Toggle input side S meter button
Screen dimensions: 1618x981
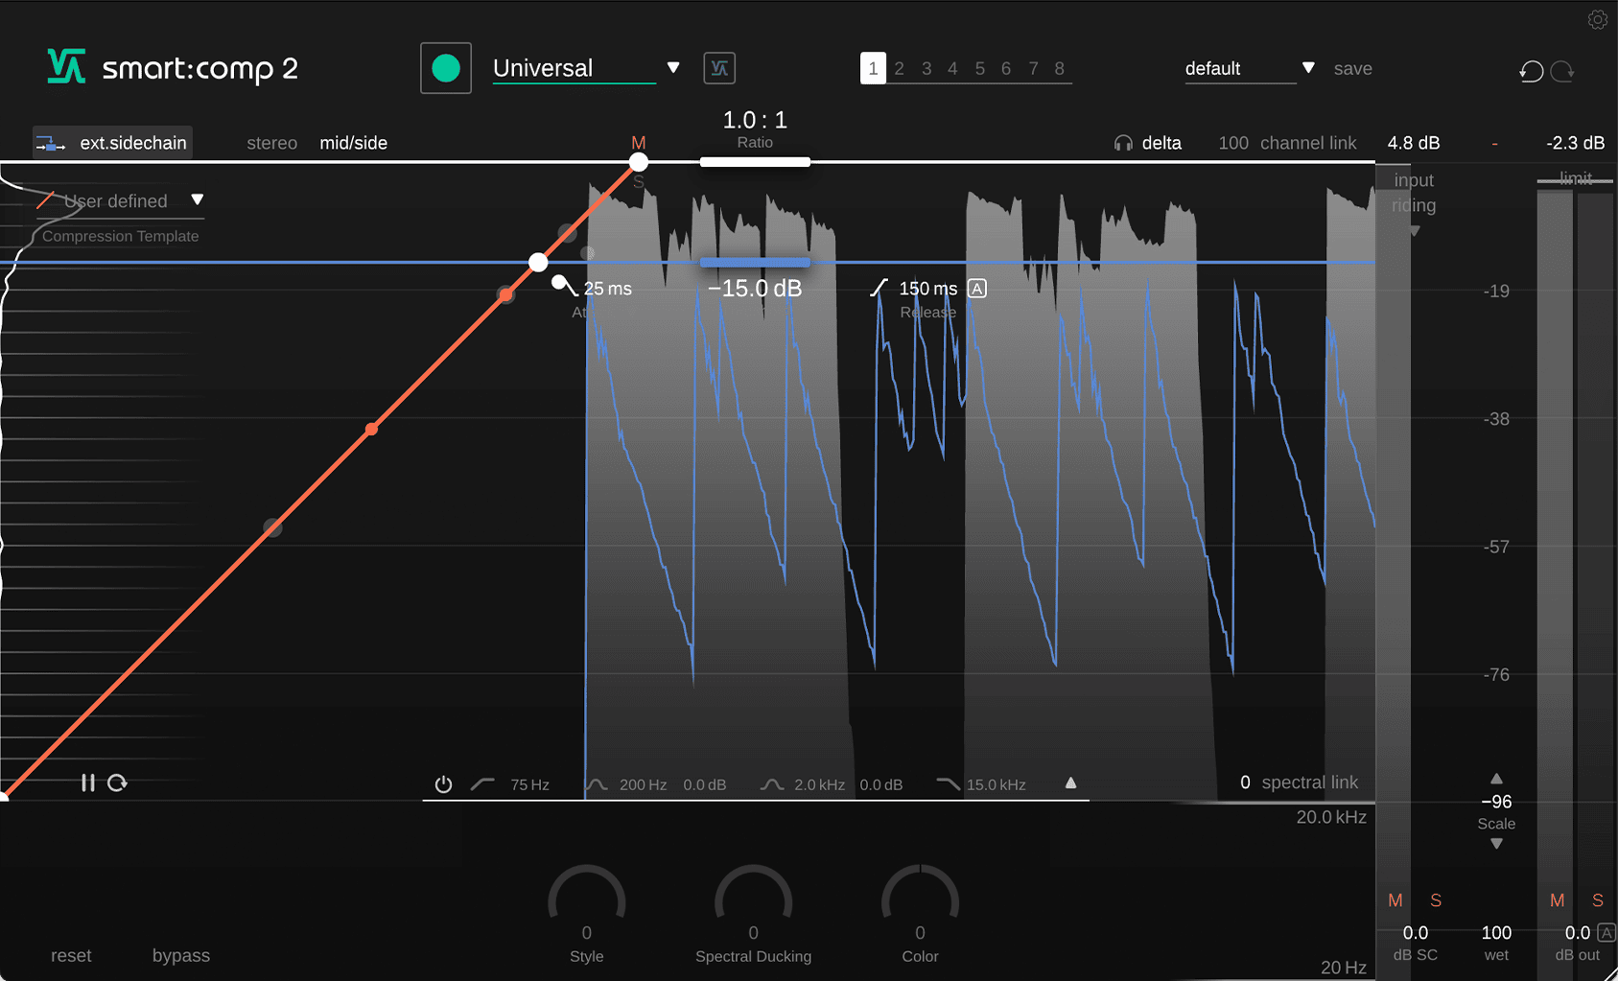1436,900
